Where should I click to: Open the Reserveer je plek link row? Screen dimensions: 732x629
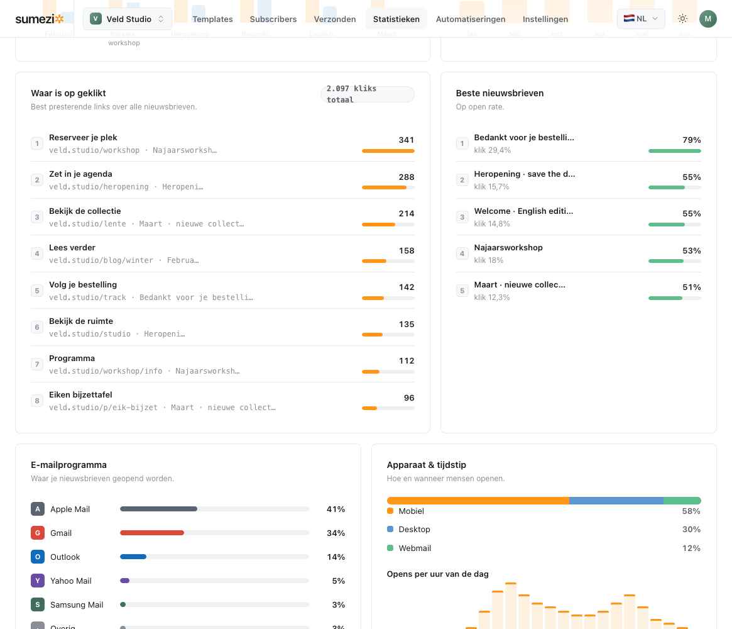[x=222, y=143]
